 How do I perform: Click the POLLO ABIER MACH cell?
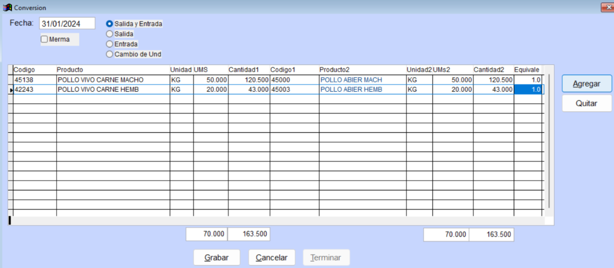pyautogui.click(x=363, y=80)
